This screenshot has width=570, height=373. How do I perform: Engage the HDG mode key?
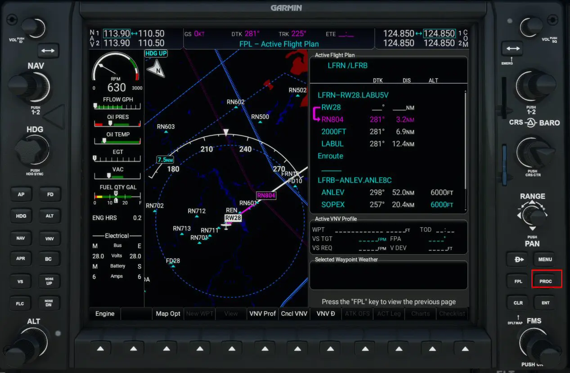[x=21, y=216]
